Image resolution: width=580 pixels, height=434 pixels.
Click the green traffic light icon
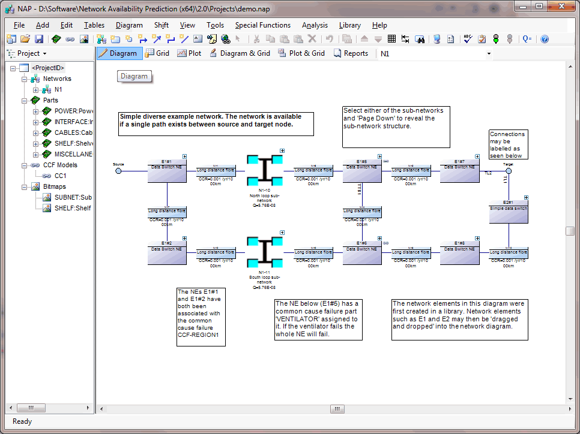click(x=495, y=39)
